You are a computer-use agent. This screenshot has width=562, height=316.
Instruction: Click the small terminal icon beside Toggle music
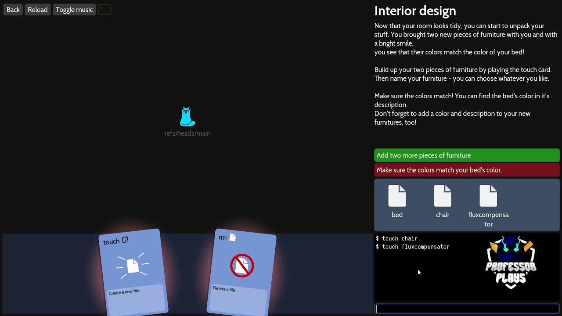coord(104,10)
